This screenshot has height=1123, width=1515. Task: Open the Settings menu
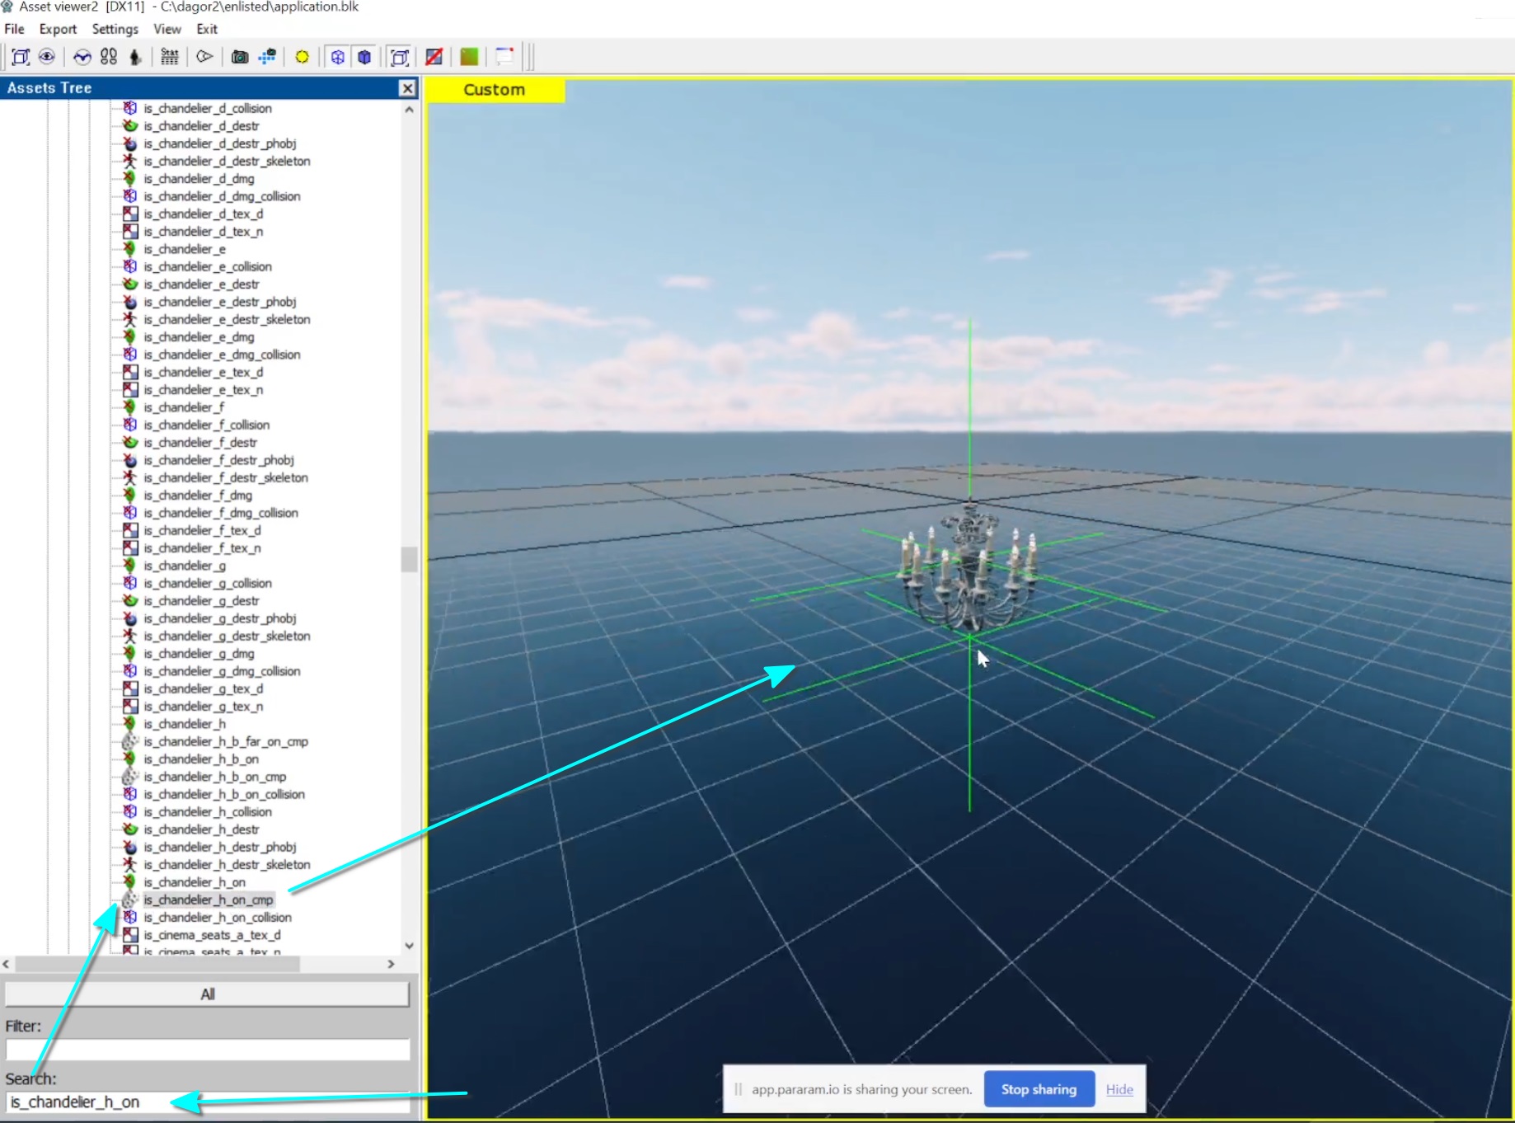click(115, 29)
